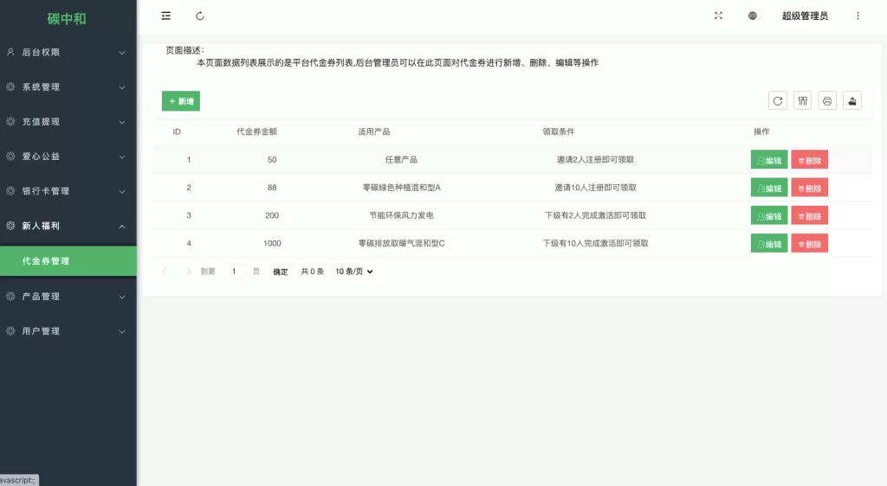Image resolution: width=887 pixels, height=486 pixels.
Task: Export the table with export icon
Action: point(852,101)
